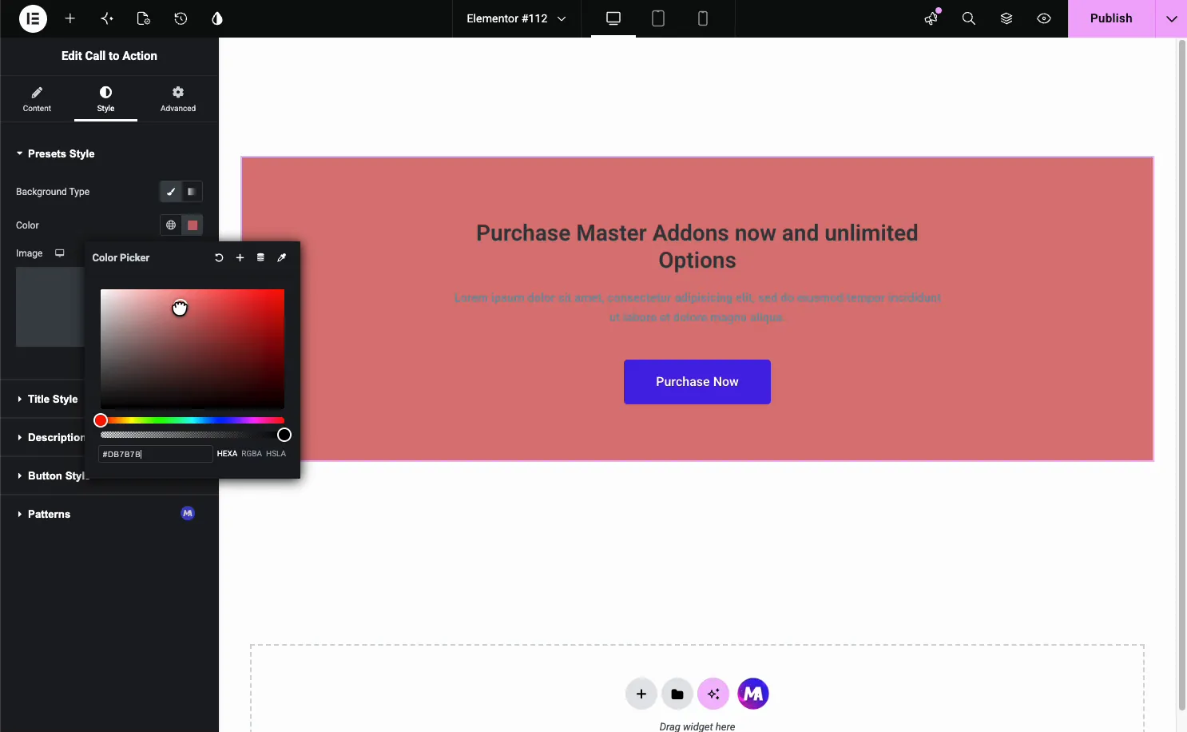This screenshot has width=1187, height=732.
Task: Switch to mobile view icon
Action: 703,18
